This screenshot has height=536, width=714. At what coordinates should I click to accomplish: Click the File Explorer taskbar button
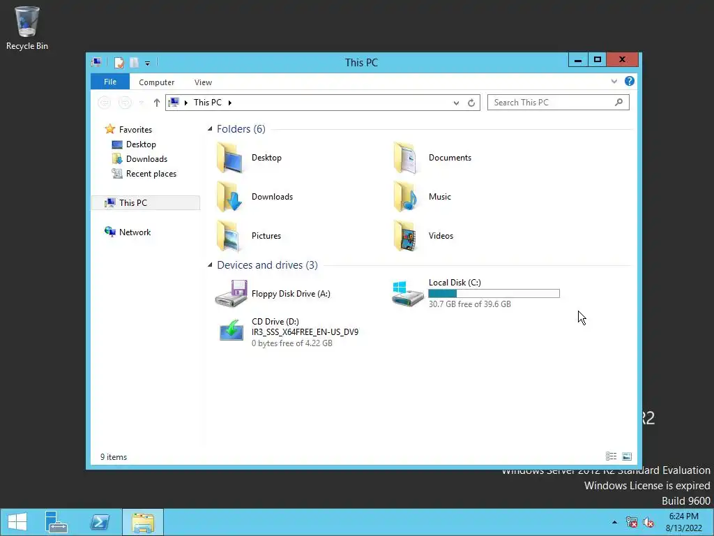(142, 522)
